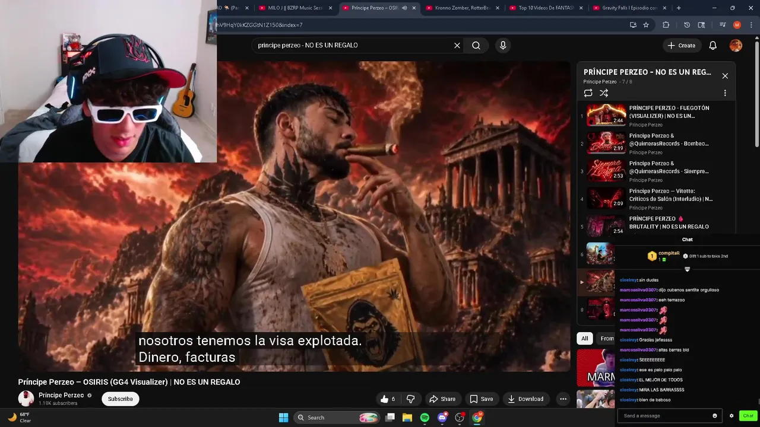Share the OSIRIS video

click(442, 399)
